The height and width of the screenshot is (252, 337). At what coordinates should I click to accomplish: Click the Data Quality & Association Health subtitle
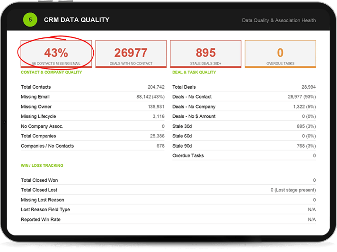pyautogui.click(x=279, y=20)
